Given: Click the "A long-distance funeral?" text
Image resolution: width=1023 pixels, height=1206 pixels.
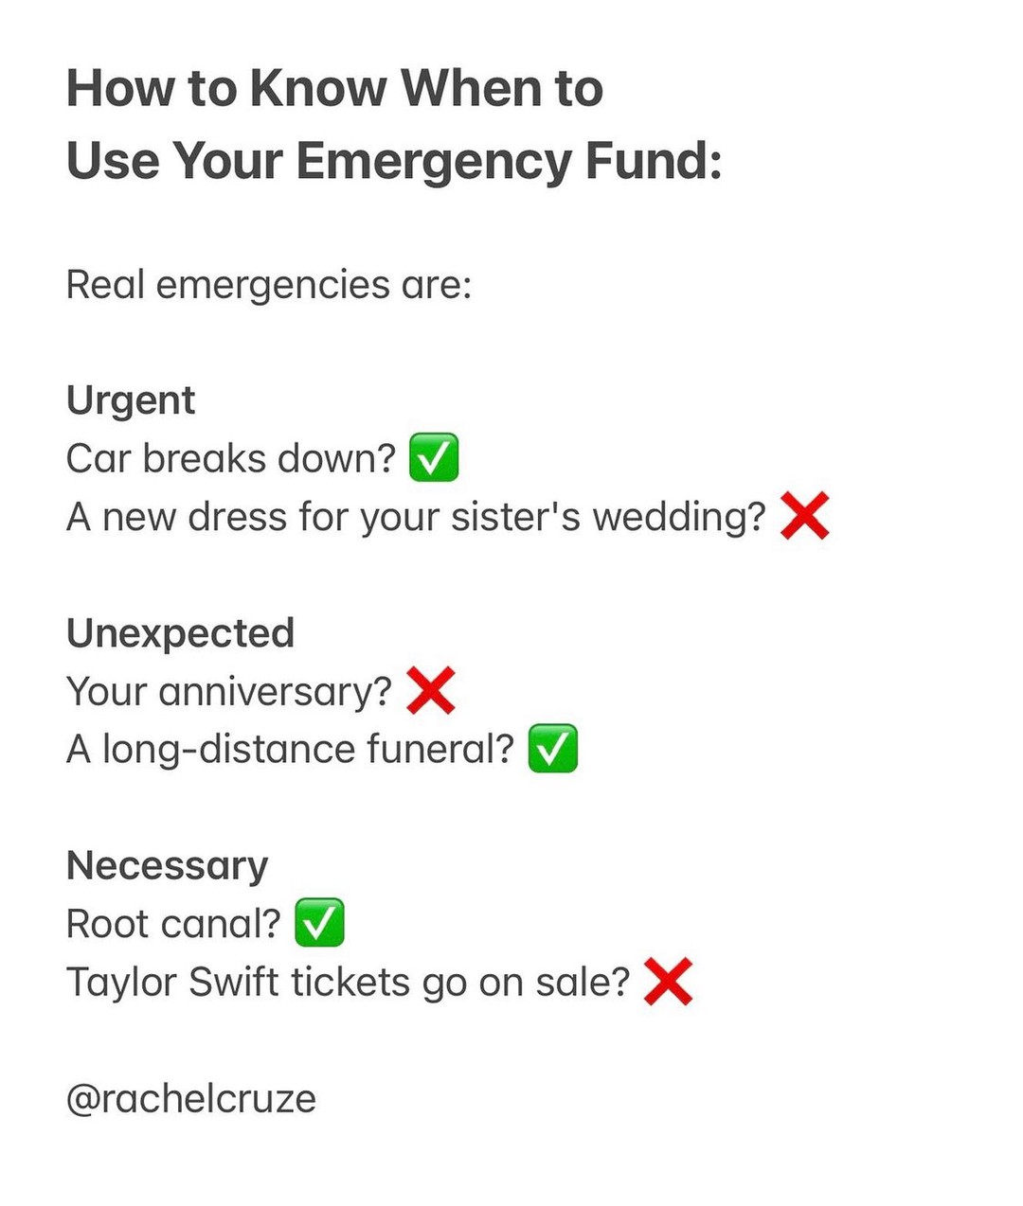Looking at the screenshot, I should coord(290,750).
